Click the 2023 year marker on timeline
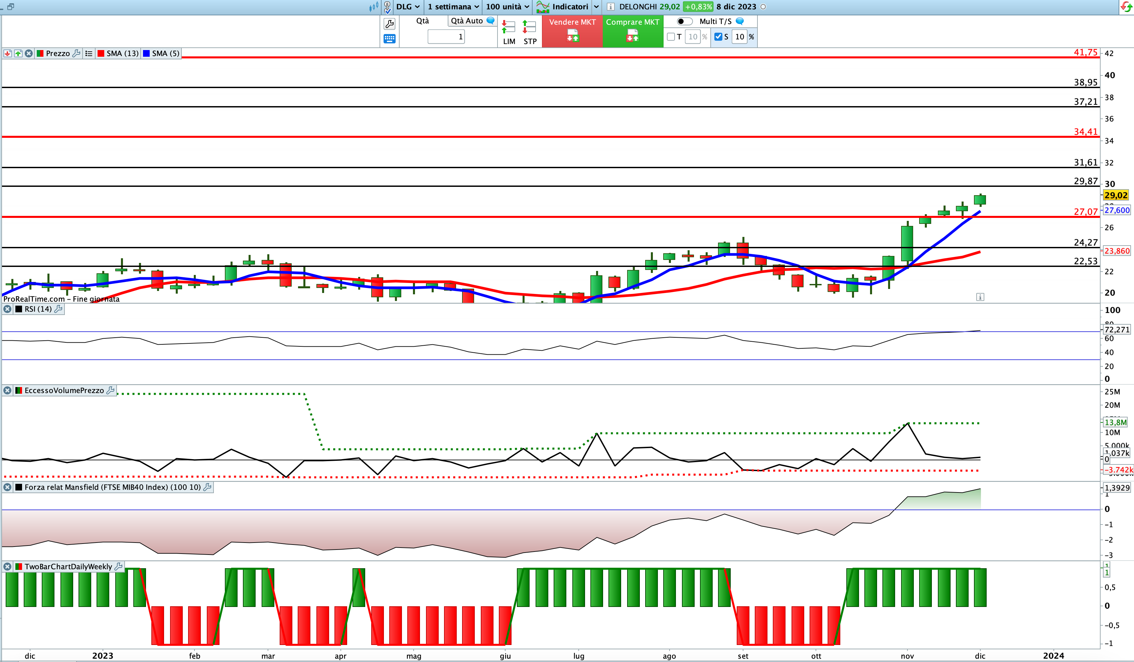1134x662 pixels. coord(103,656)
